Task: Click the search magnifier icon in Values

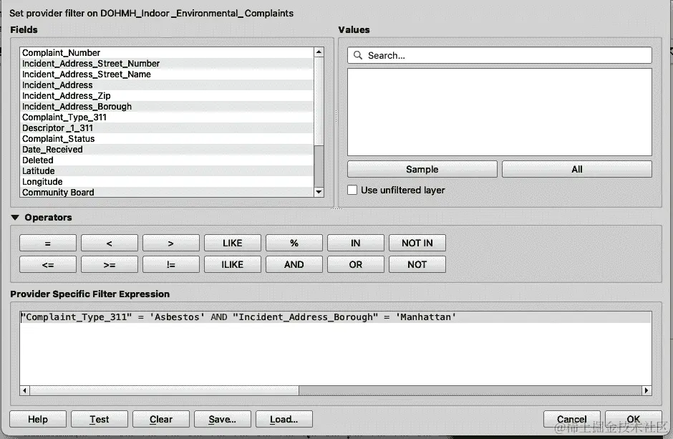Action: (x=357, y=55)
